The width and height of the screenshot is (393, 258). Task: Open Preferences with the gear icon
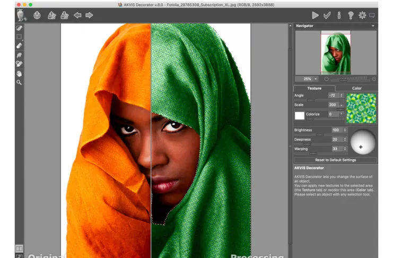pyautogui.click(x=362, y=15)
